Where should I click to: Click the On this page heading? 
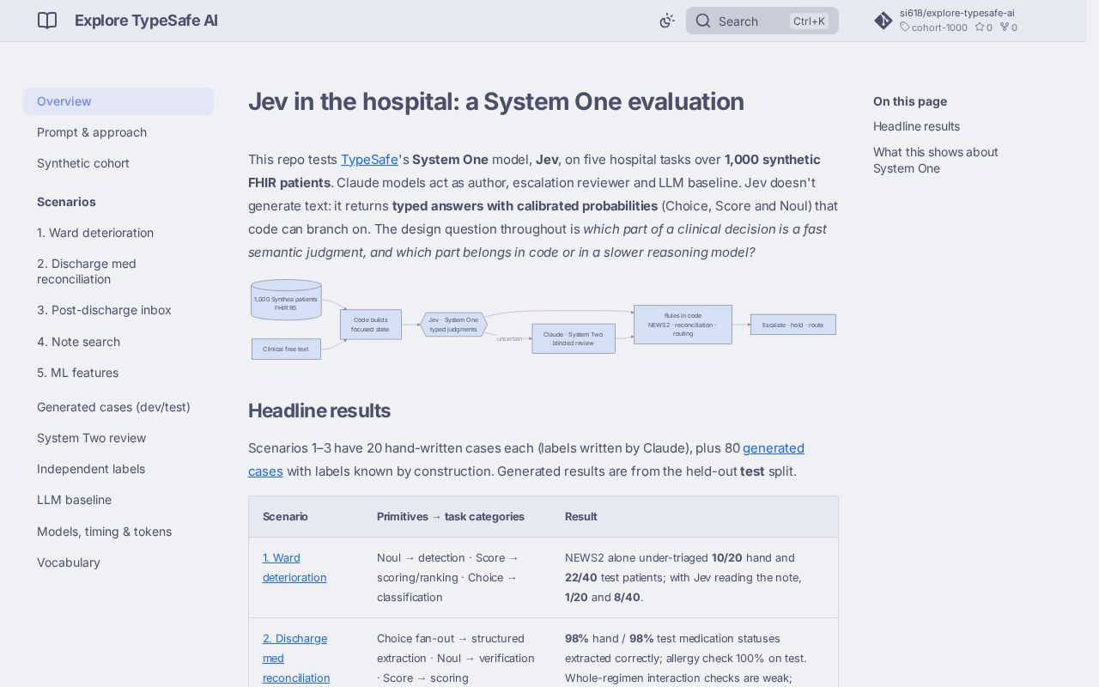910,101
